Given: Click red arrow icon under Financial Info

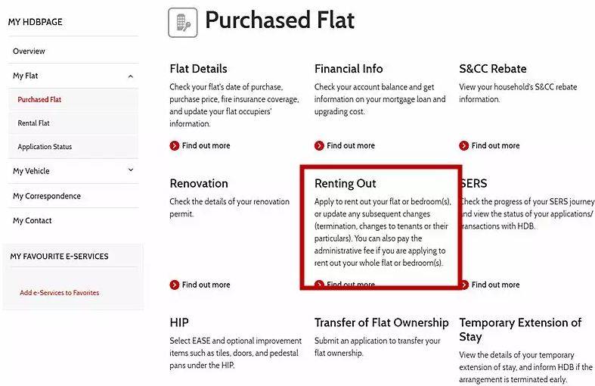Looking at the screenshot, I should coord(320,145).
